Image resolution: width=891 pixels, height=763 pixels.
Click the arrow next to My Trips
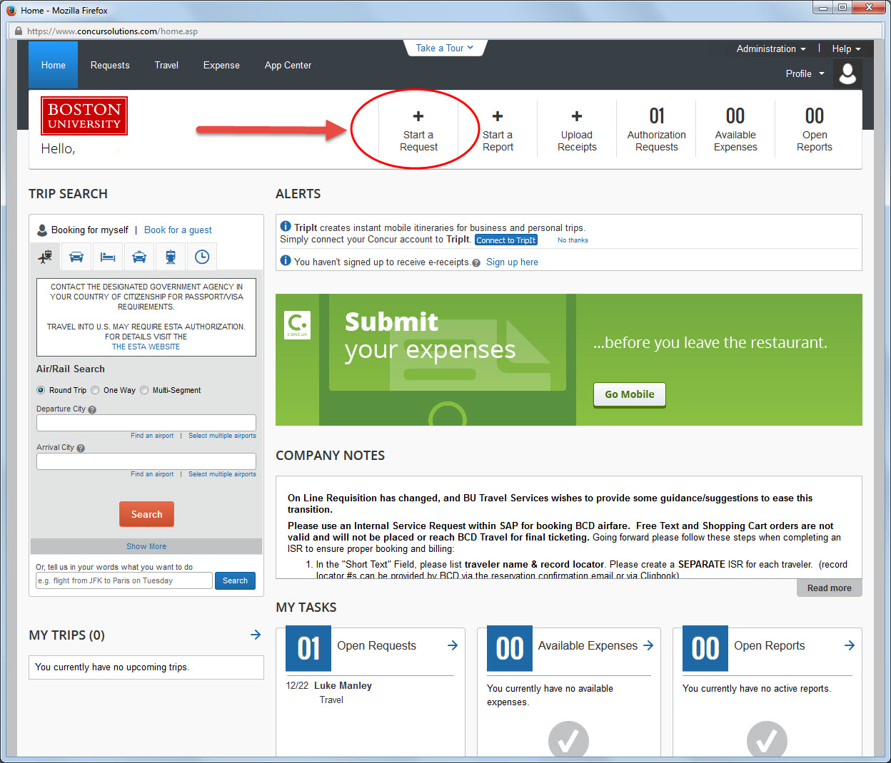(x=256, y=635)
